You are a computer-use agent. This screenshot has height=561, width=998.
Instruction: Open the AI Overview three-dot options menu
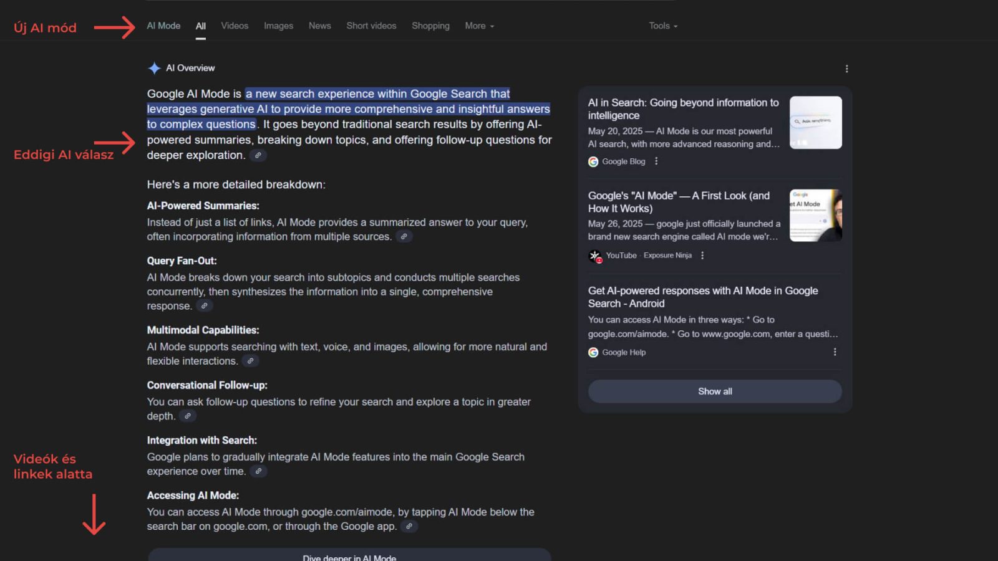coord(846,69)
